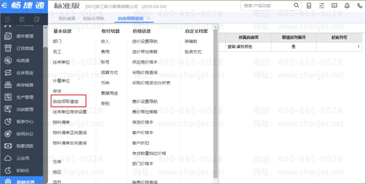Open 结算方式 entry
This screenshot has width=366, height=184.
pyautogui.click(x=109, y=72)
